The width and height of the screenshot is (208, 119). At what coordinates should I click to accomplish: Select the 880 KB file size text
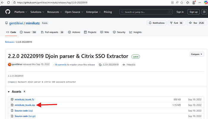click(177, 99)
